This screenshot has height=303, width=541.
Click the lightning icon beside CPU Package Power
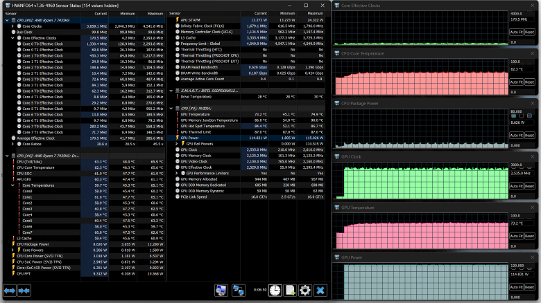(x=13, y=244)
